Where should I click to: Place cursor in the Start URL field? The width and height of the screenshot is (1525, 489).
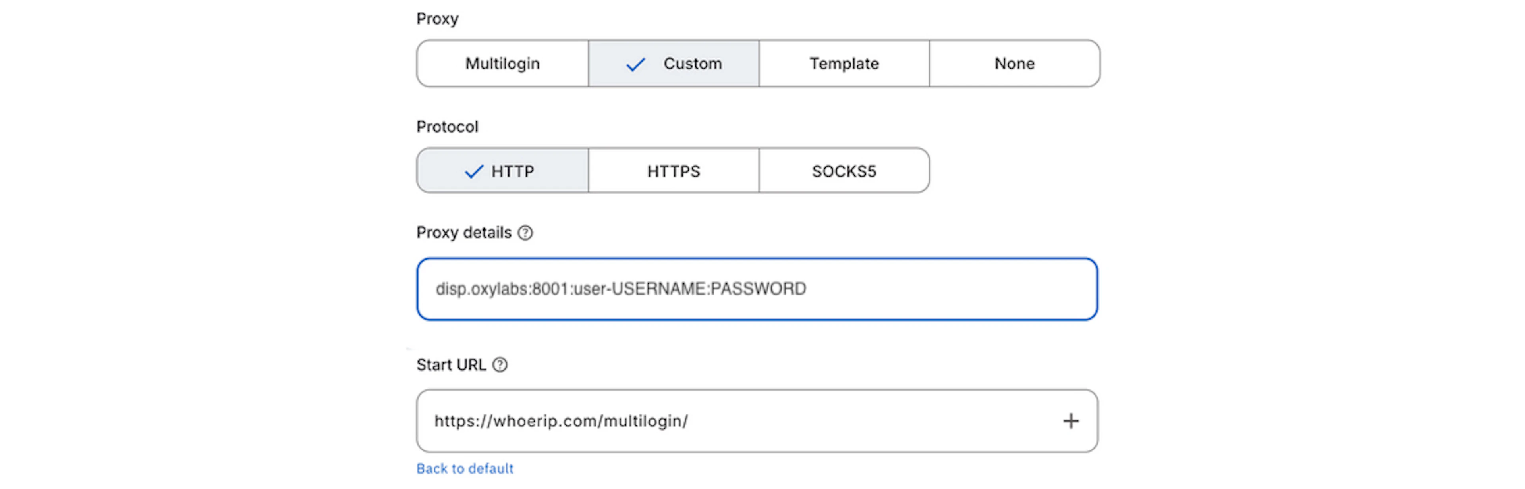757,421
